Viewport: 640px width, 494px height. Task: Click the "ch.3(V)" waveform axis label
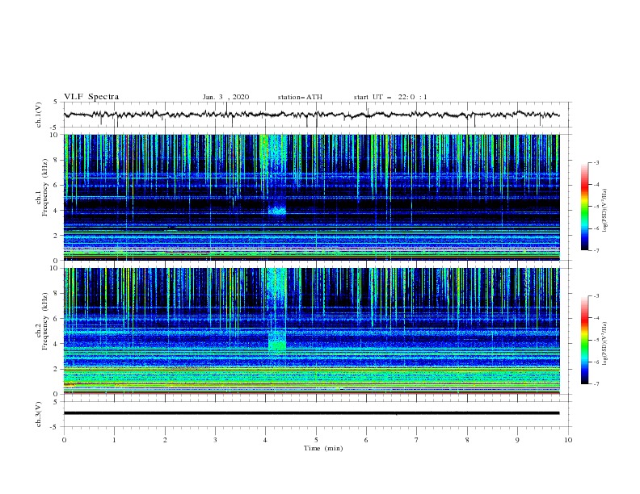[39, 414]
